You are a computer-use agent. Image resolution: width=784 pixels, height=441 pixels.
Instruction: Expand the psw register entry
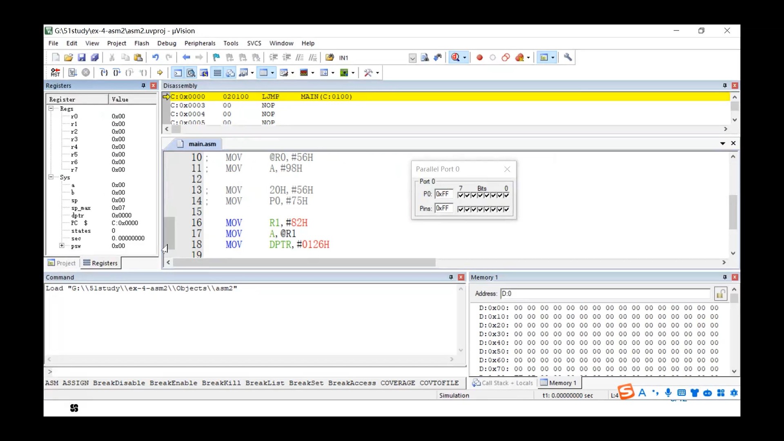pyautogui.click(x=62, y=246)
